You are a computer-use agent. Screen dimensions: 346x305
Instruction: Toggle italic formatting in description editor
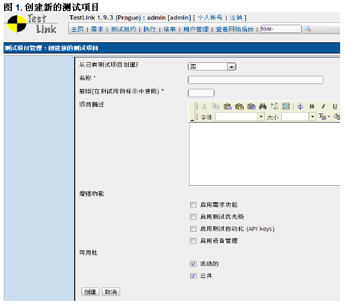tap(323, 107)
